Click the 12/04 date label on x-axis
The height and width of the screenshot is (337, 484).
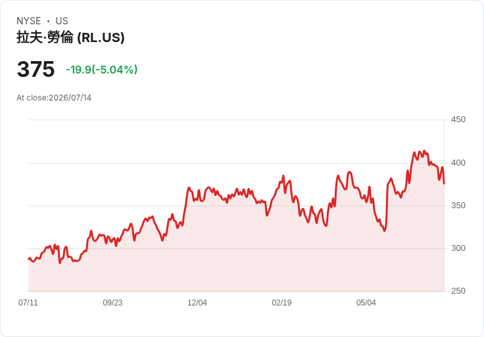pyautogui.click(x=197, y=303)
